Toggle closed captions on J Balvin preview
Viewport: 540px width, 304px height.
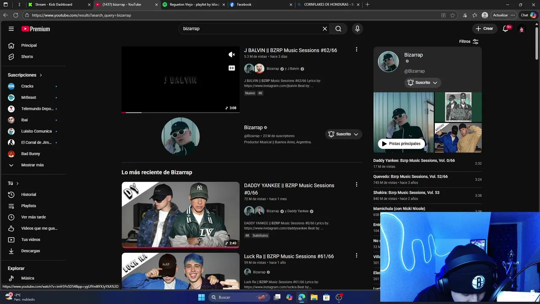coord(232,68)
